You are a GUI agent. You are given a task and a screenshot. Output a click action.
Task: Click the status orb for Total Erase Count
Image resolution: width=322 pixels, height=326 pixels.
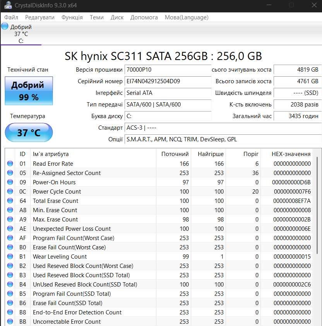point(10,201)
